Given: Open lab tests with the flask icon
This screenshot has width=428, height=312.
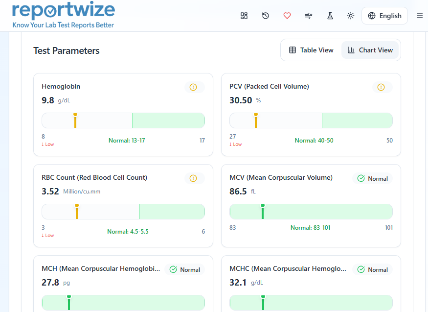Looking at the screenshot, I should [330, 15].
